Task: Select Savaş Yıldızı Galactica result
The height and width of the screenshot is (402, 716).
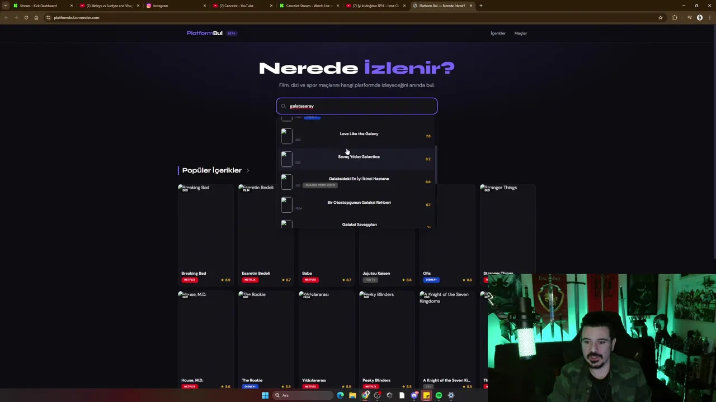Action: pyautogui.click(x=357, y=159)
